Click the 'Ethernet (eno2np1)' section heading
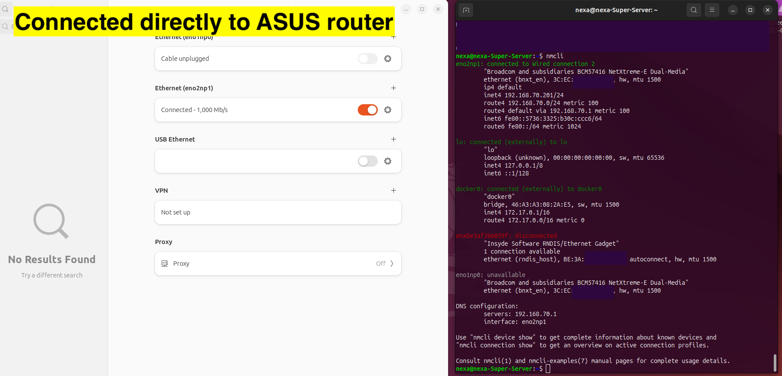The width and height of the screenshot is (782, 376). (184, 88)
